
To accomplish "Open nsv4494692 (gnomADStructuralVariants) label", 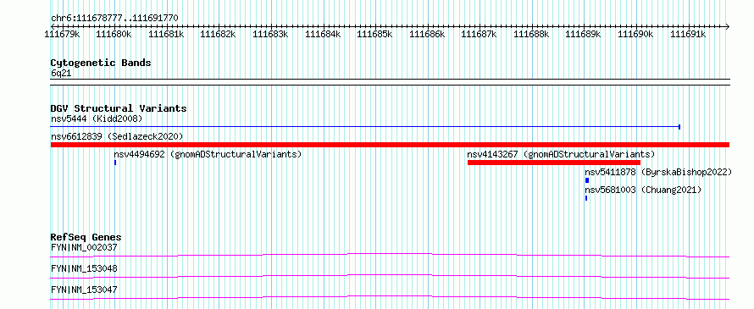I will (208, 154).
